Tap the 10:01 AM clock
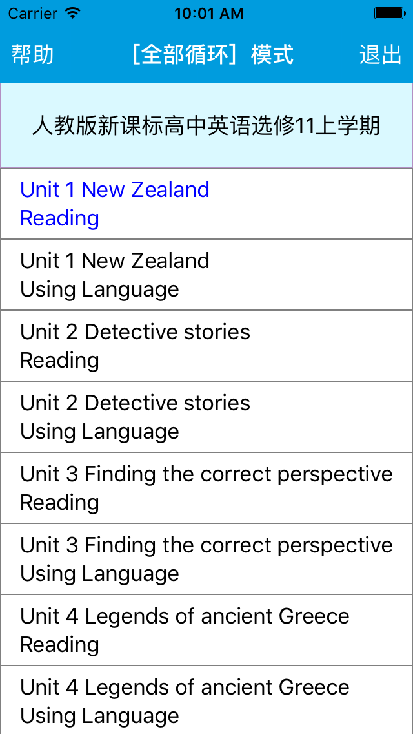Image resolution: width=413 pixels, height=734 pixels. coord(208,14)
